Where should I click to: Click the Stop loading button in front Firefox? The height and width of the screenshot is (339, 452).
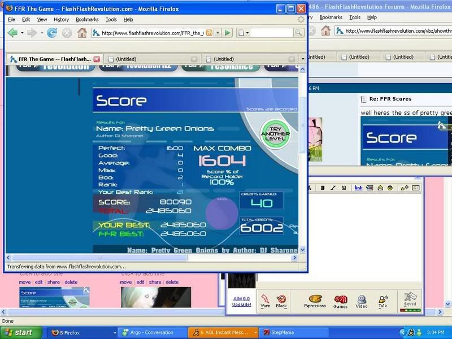[67, 33]
